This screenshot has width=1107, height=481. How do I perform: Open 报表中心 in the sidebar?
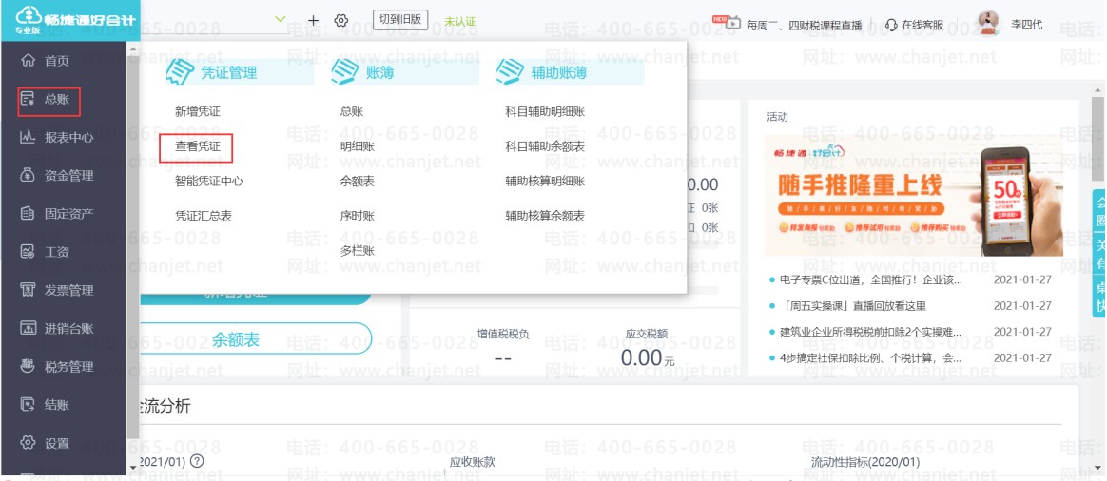(69, 138)
